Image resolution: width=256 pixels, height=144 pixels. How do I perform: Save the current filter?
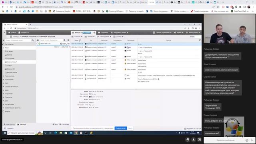[103, 33]
